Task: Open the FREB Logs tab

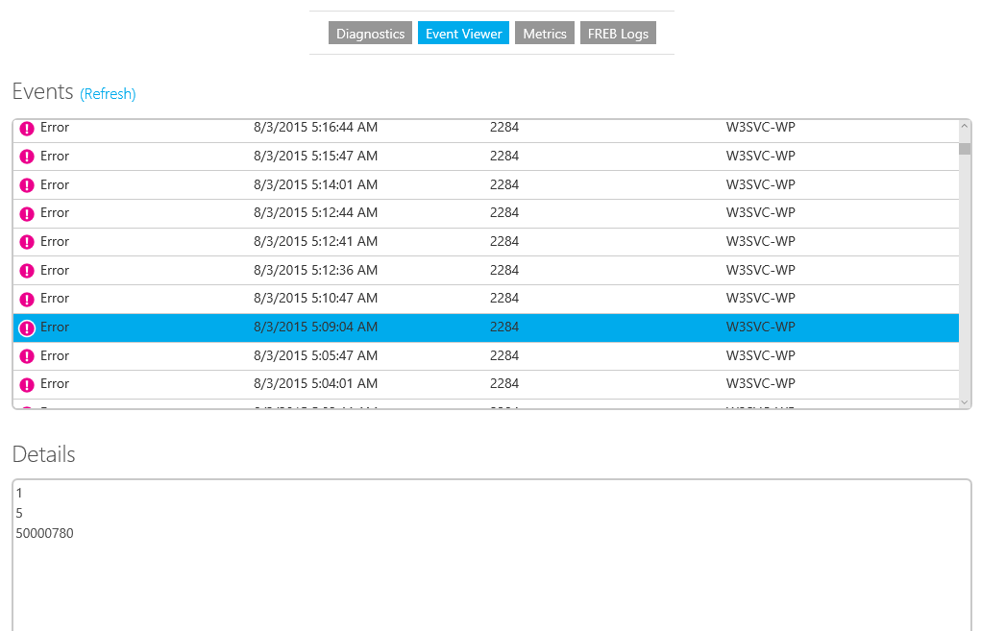Action: 618,34
